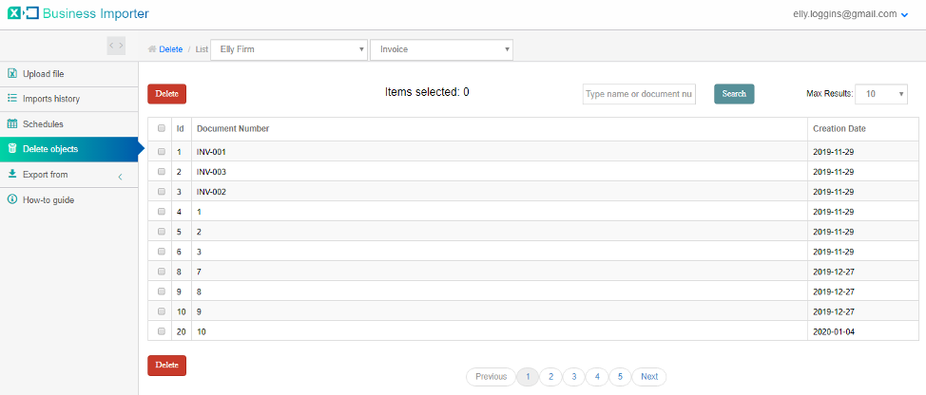Open the Max Results dropdown
This screenshot has width=926, height=395.
pos(881,93)
